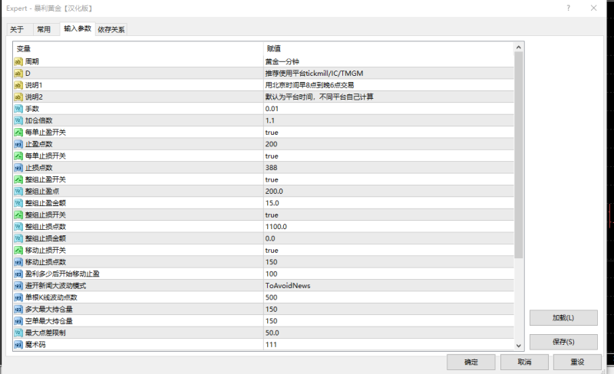Screen dimensions: 614x374
Task: Click the string icon beside 周期
Action: (x=18, y=61)
